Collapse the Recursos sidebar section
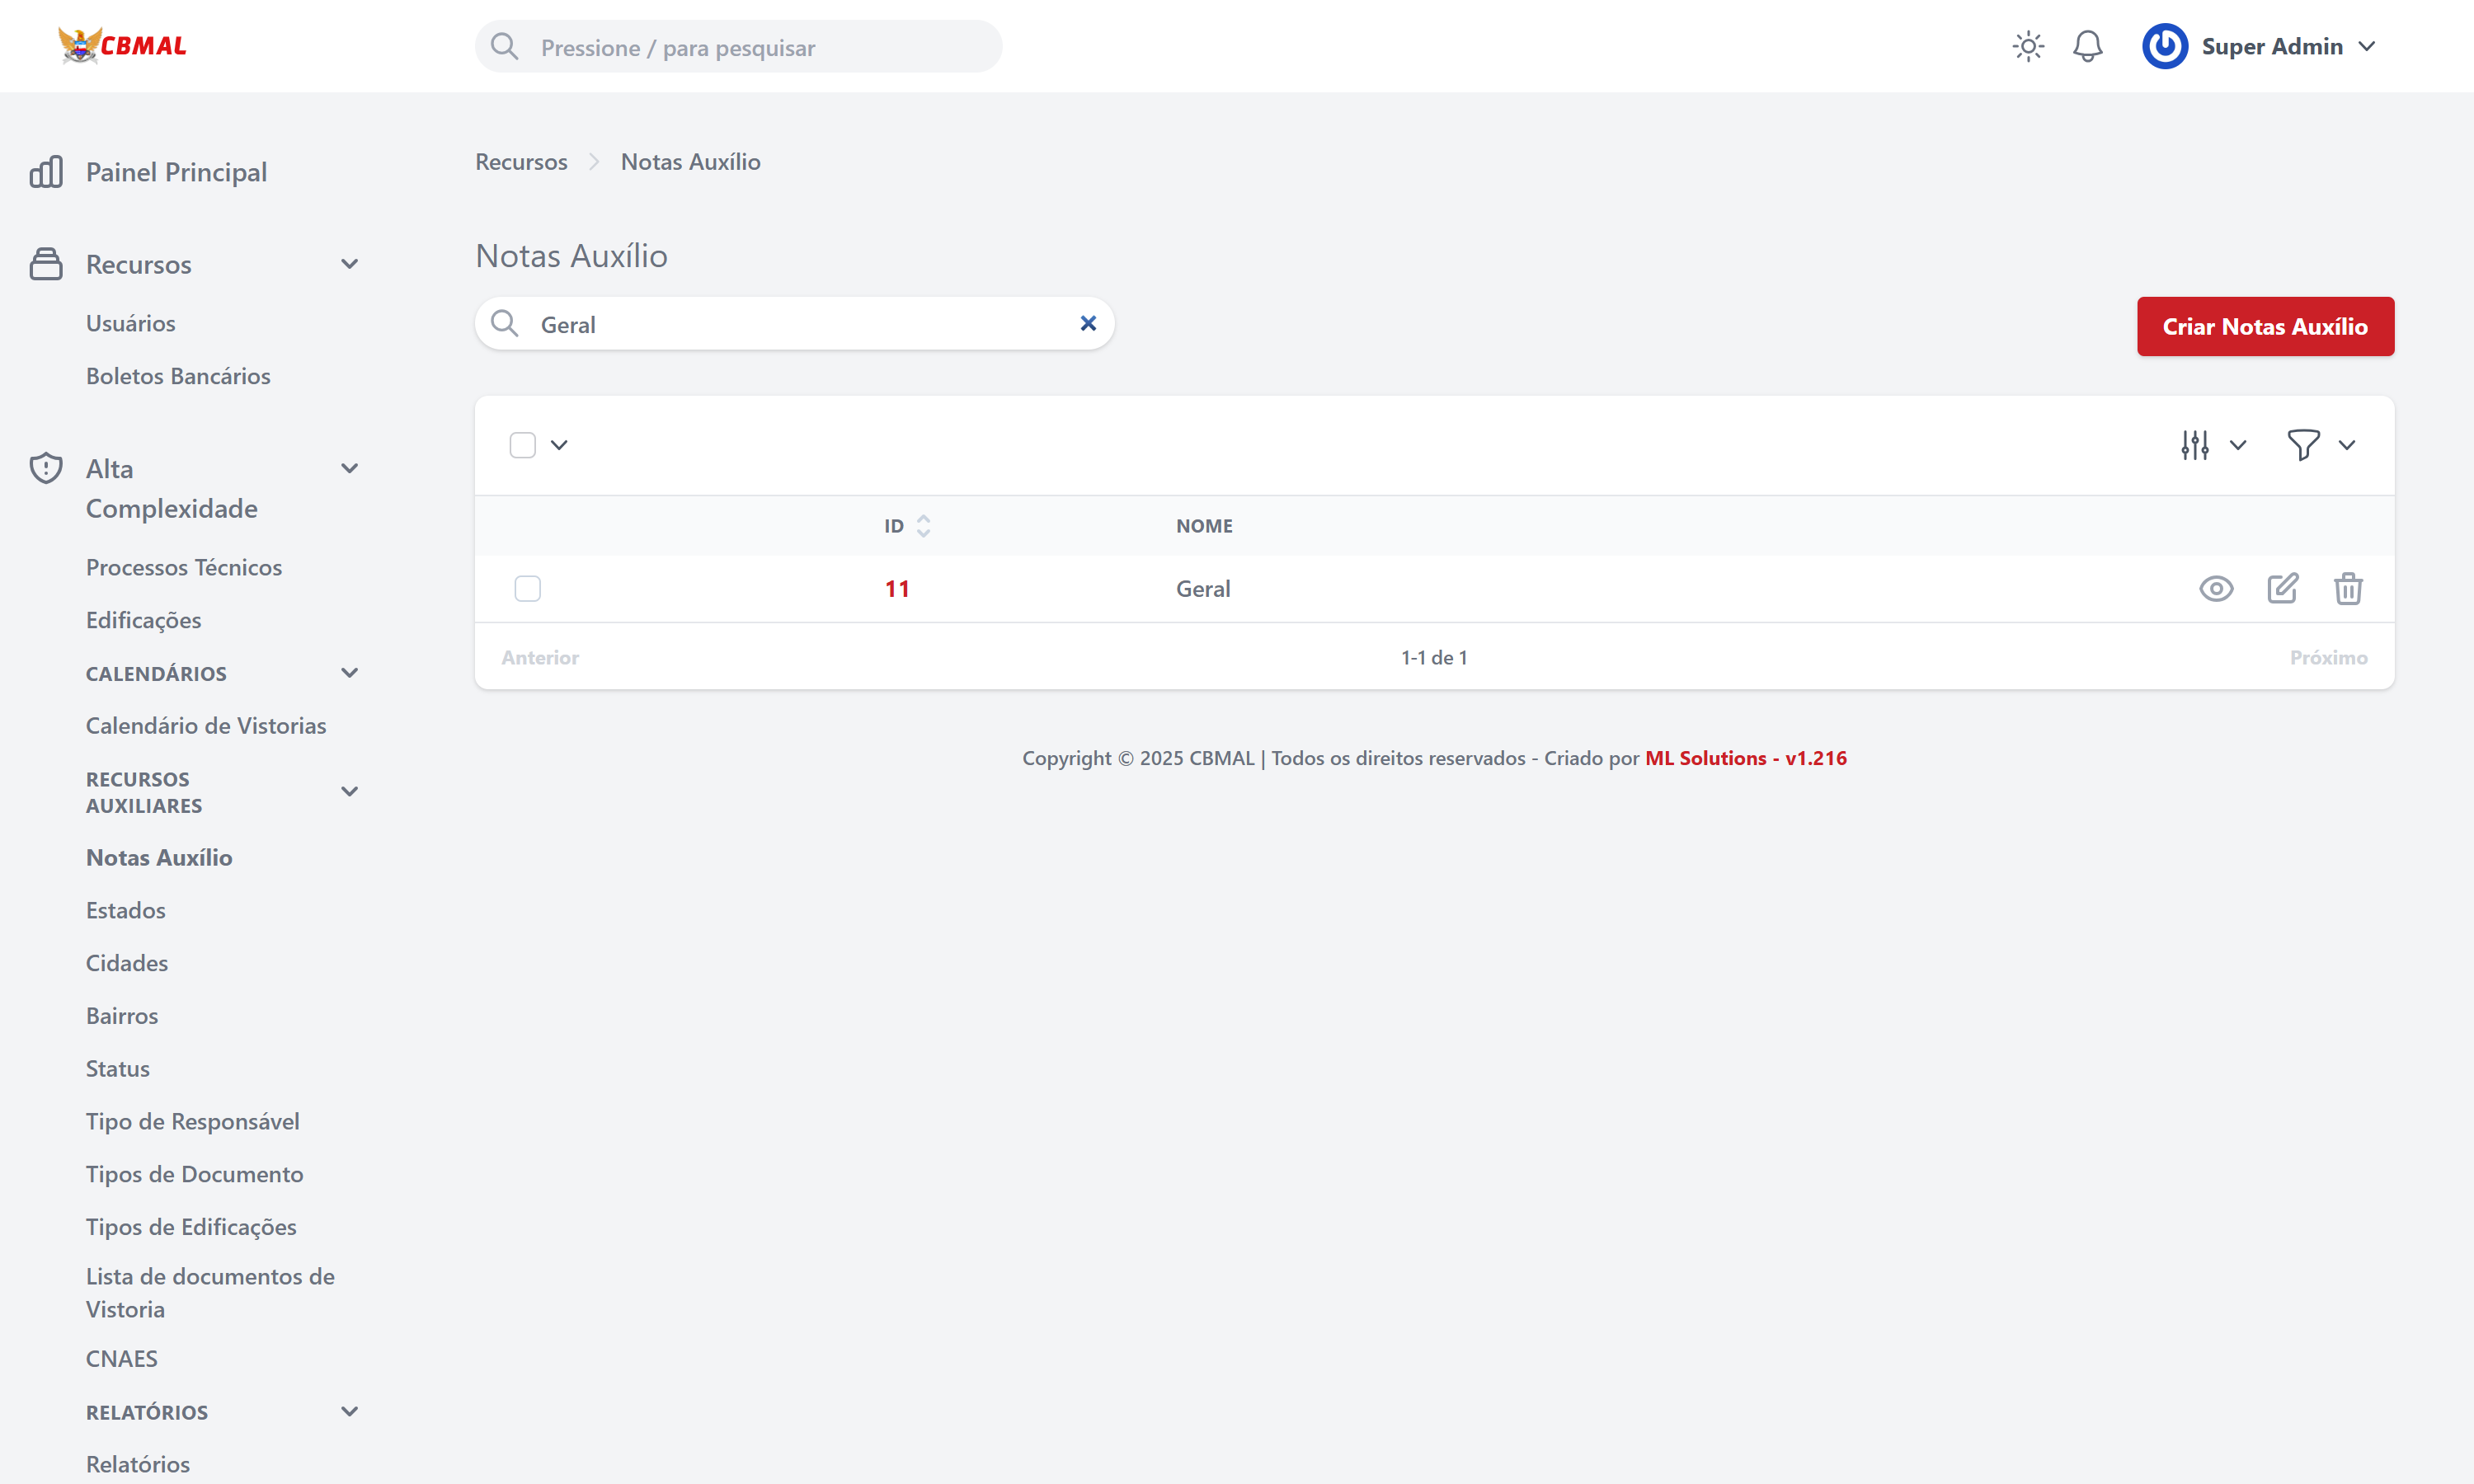 [349, 263]
